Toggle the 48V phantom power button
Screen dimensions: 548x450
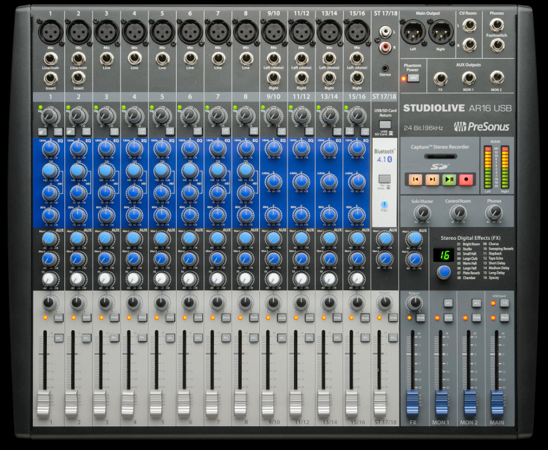pos(413,78)
